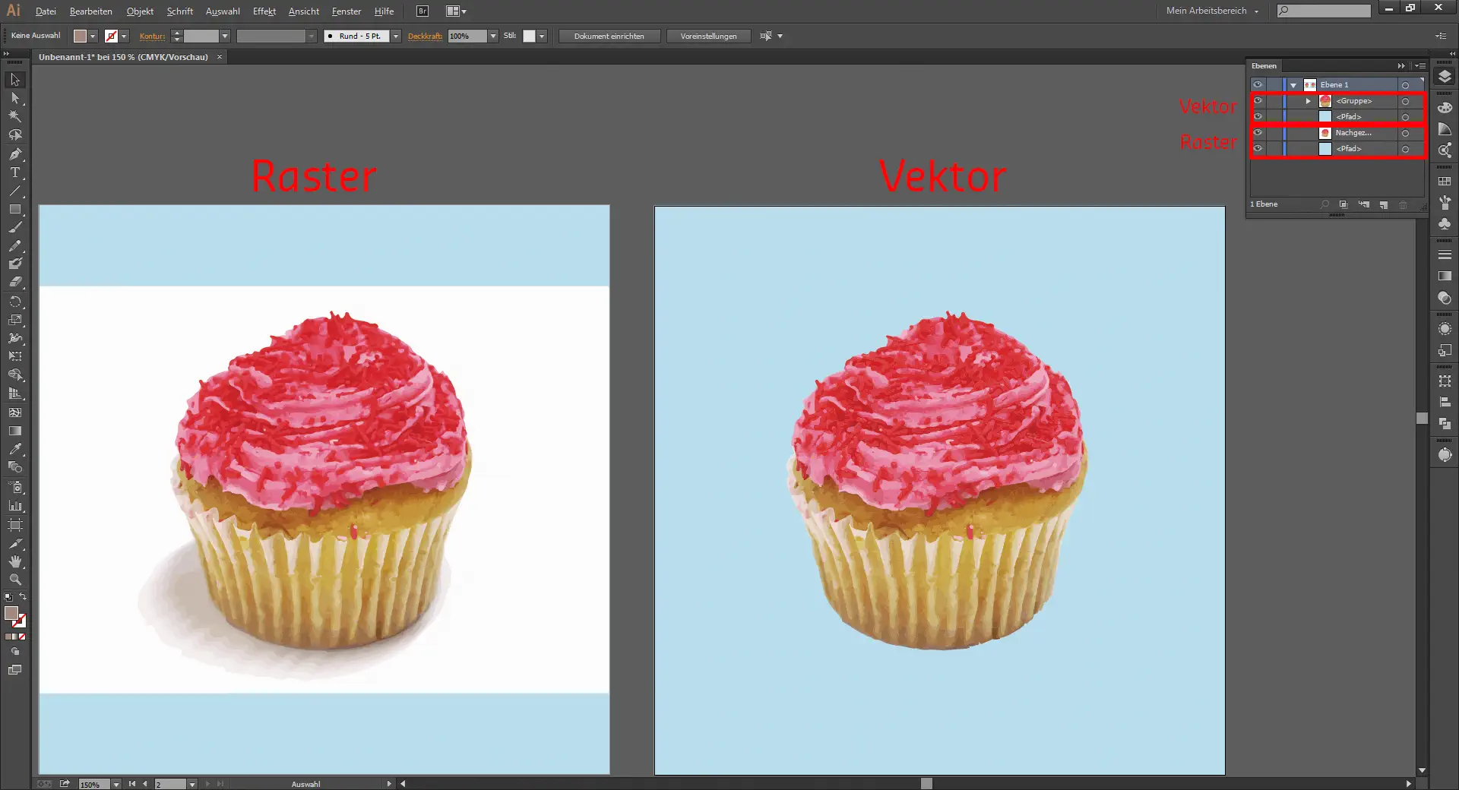Choose the Hand tool

(x=14, y=561)
